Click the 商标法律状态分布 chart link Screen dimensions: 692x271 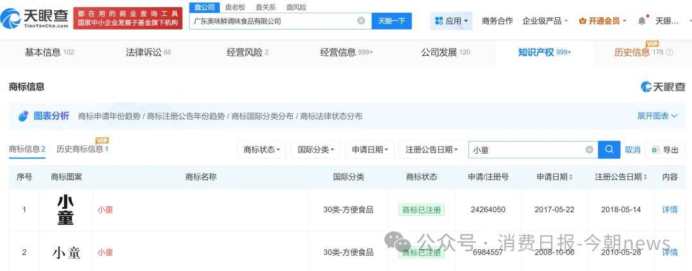pyautogui.click(x=331, y=116)
